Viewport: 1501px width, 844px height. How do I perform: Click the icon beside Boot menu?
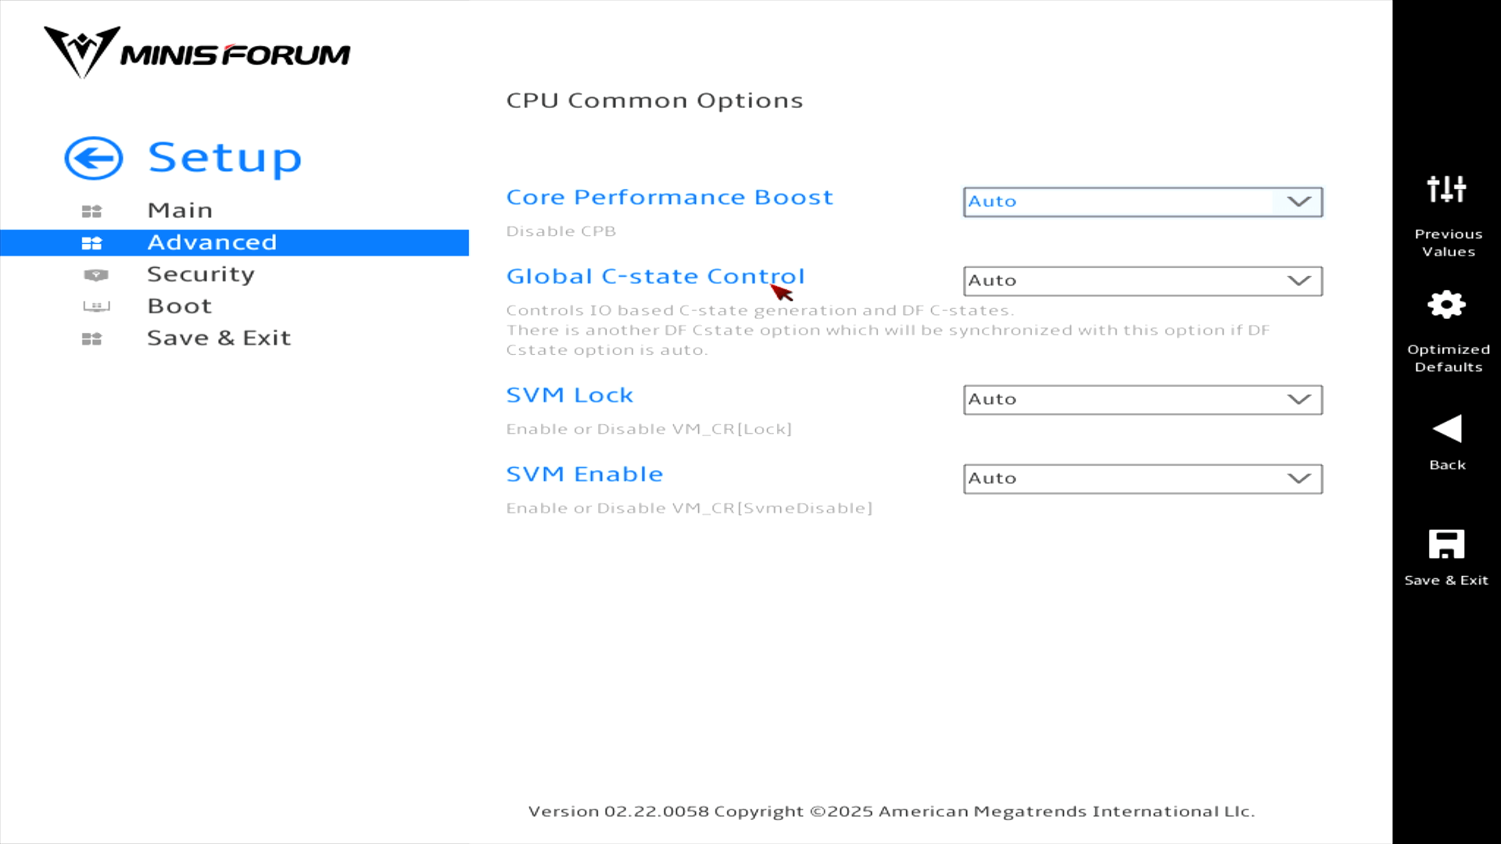(96, 306)
